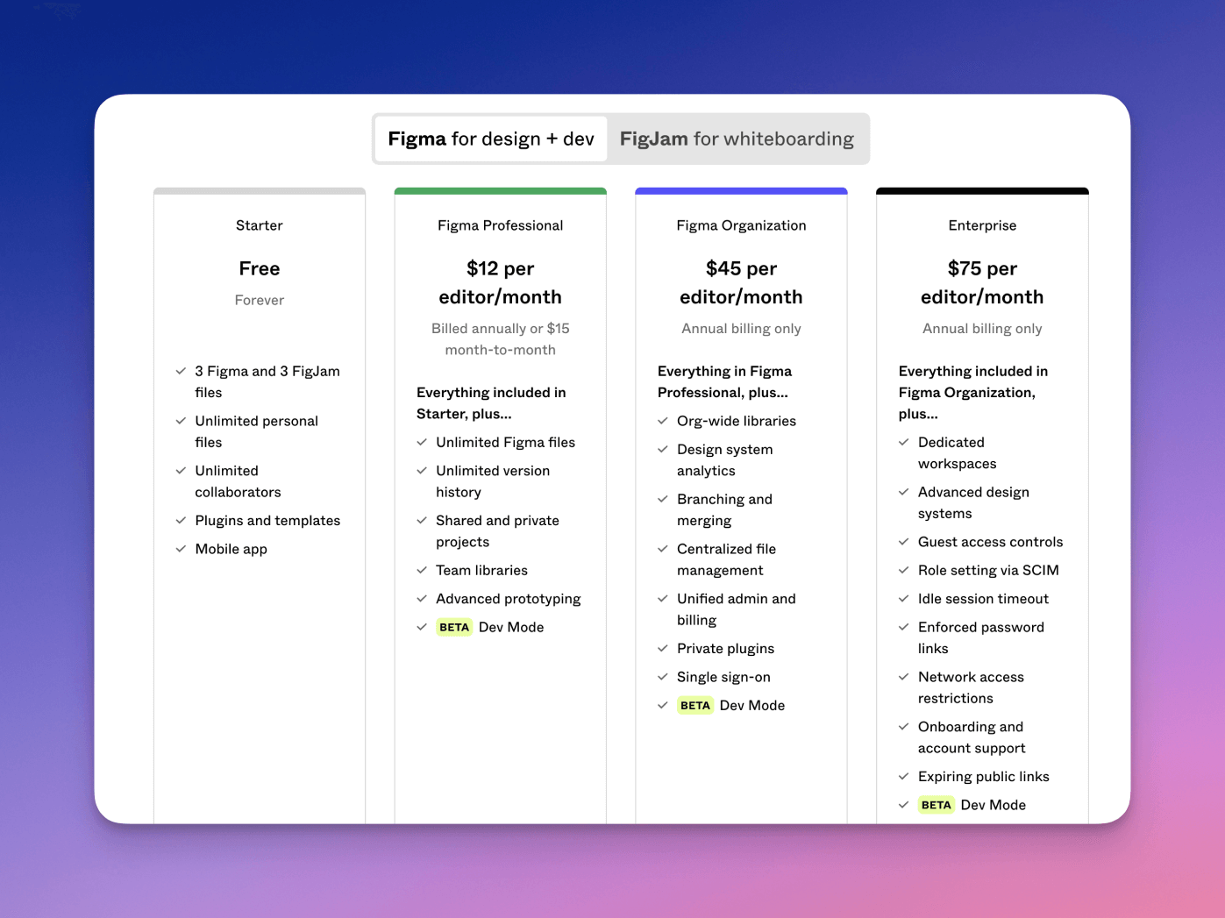Click the checkmark next to "Team libraries"

422,570
